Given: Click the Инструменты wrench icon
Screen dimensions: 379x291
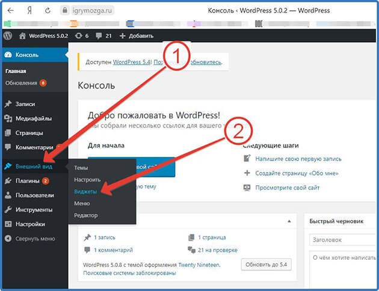Looking at the screenshot, I should (x=8, y=210).
